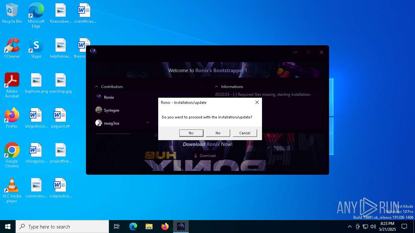This screenshot has width=415, height=233.
Task: Collapse the Informations section chevron
Action: coord(216,87)
